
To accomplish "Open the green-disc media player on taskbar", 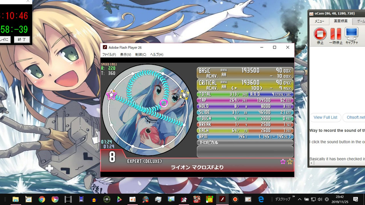I will point(107,199).
